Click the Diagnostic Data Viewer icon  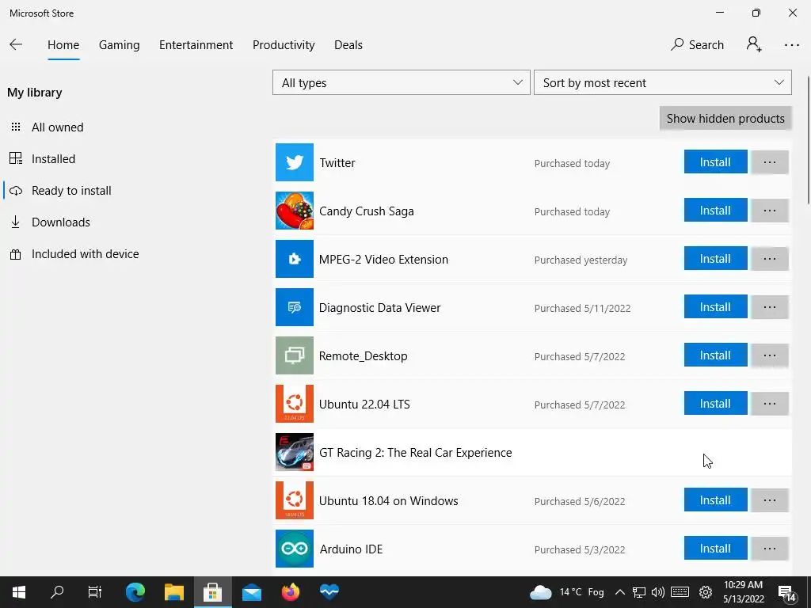tap(295, 307)
